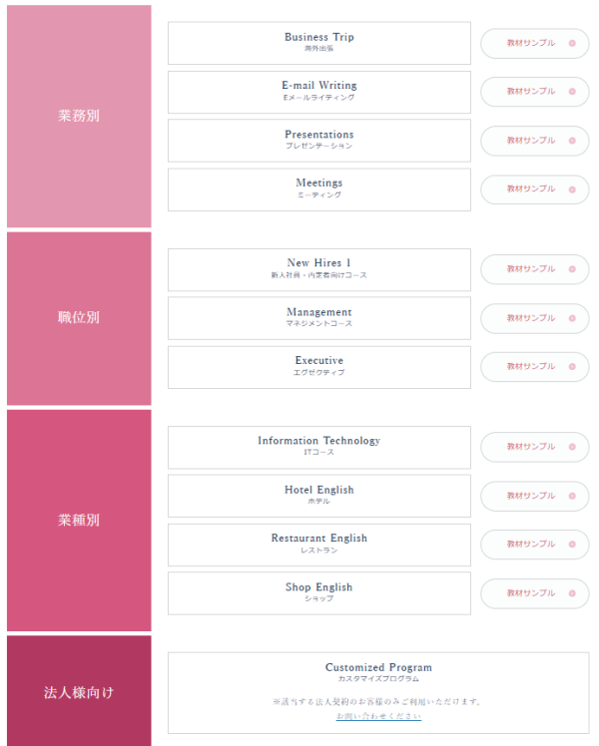Select the Presentations course box
This screenshot has width=599, height=746.
tap(319, 141)
